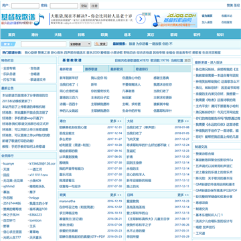The width and height of the screenshot is (241, 241).
Task: Open 歌词 in the navigation bar
Action: coord(174,35)
